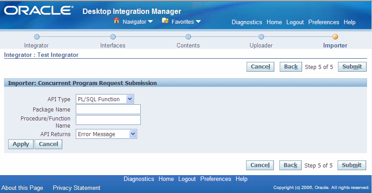Click 'Importer: Concurrent Program Request Submission' heading
Screen dimensions: 372x193
click(x=82, y=83)
